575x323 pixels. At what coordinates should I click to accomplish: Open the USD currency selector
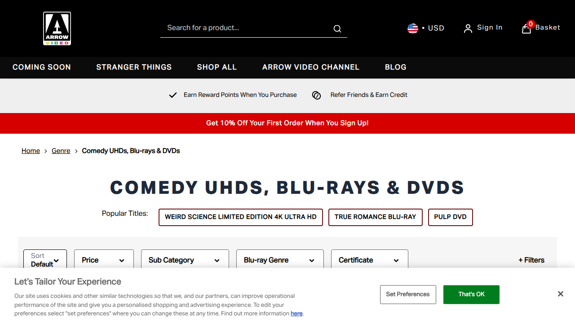click(x=426, y=28)
